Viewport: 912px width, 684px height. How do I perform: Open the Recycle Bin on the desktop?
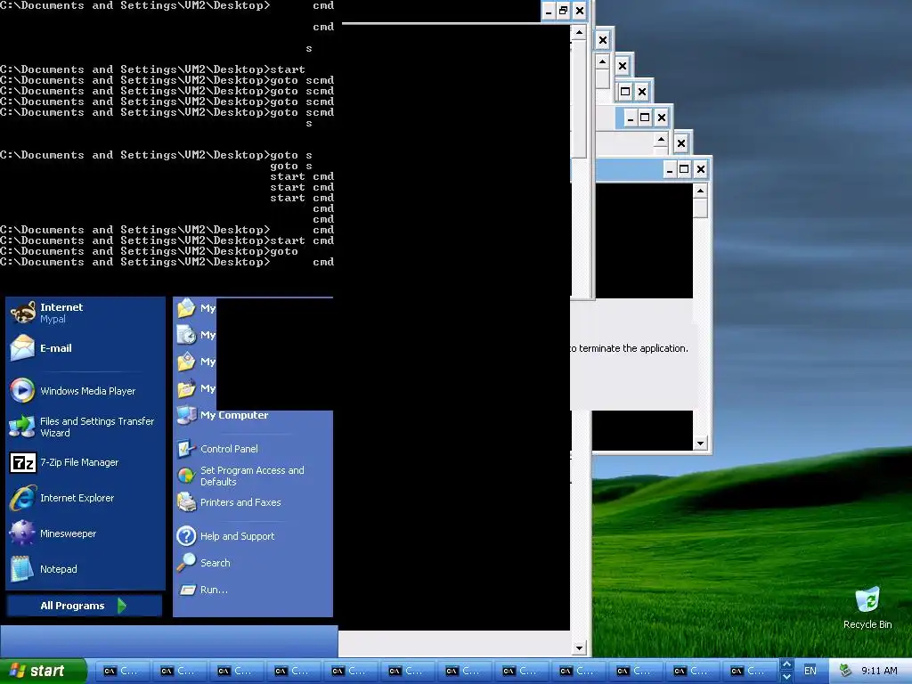coord(867,608)
